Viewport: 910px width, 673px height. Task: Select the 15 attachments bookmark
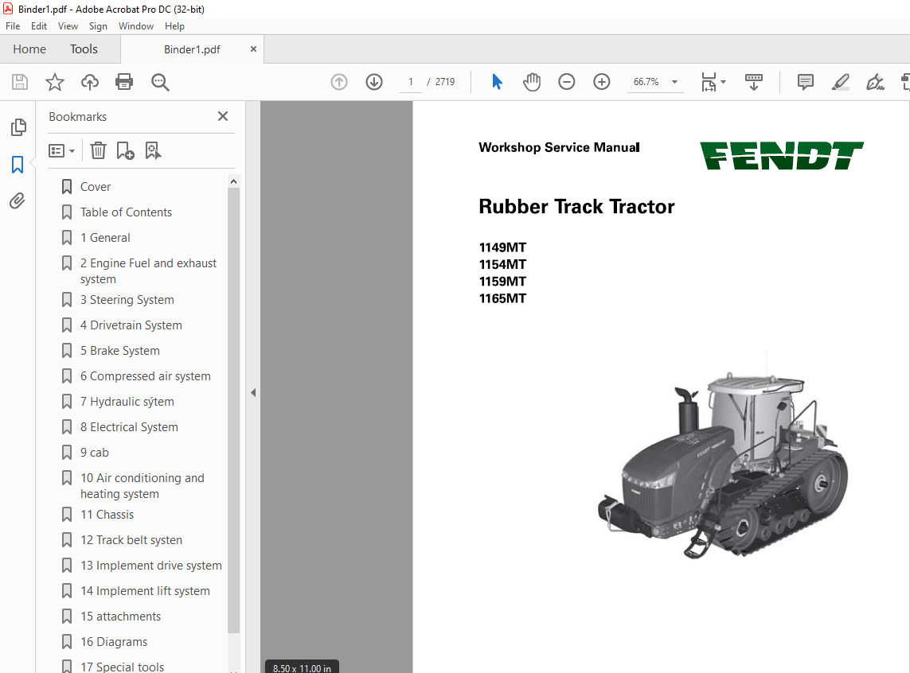pos(121,617)
